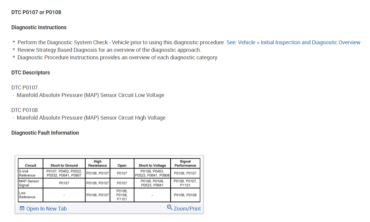Click Low Reference High Resistance 'P0106, P0107' cell
This screenshot has height=222, width=370.
click(98, 195)
